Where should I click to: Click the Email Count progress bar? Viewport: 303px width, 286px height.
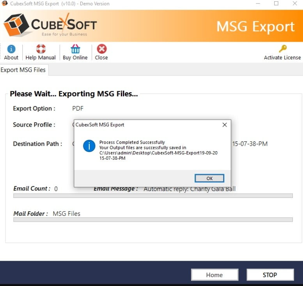tap(153, 196)
